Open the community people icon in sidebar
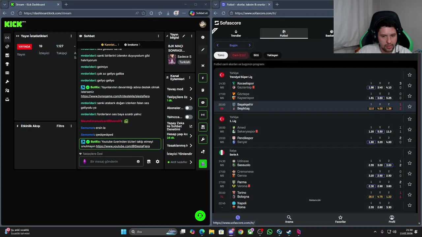This screenshot has height=237, width=422. [x=7, y=91]
